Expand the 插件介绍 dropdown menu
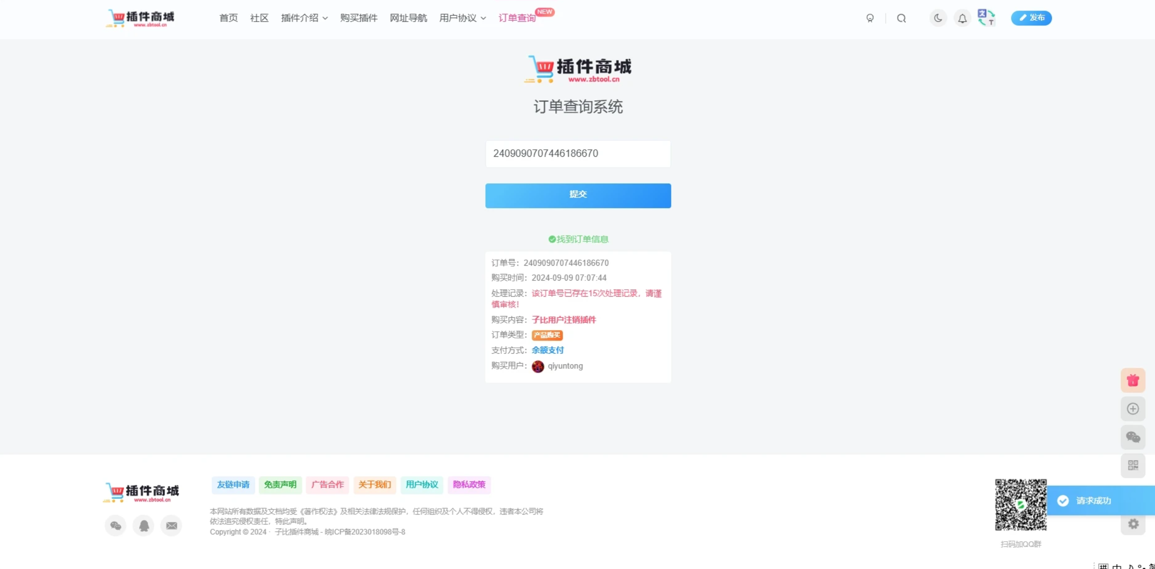This screenshot has width=1155, height=569. pos(305,18)
